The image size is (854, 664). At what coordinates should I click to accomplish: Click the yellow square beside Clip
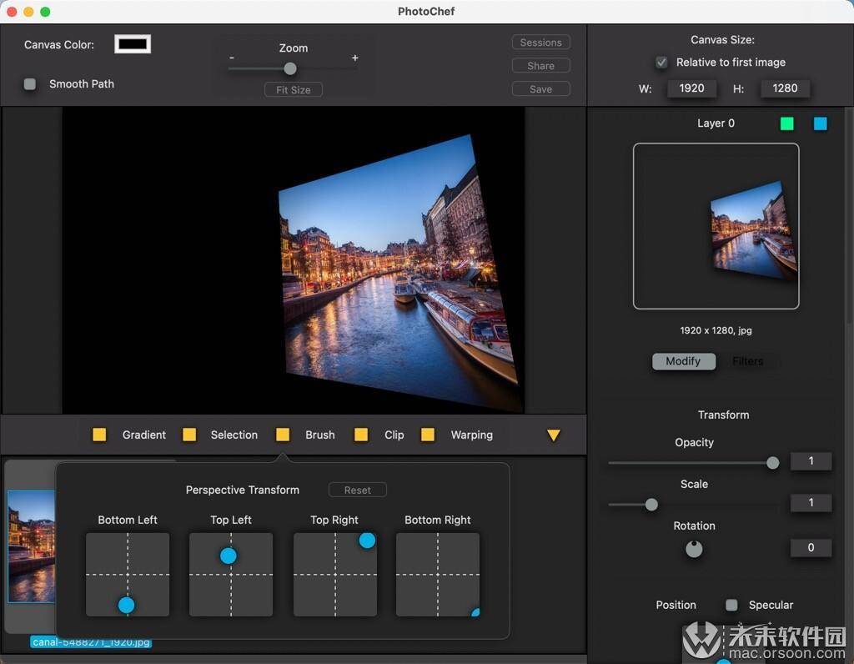[360, 435]
